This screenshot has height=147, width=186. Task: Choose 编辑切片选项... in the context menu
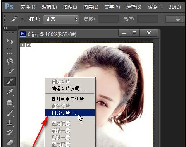pyautogui.click(x=70, y=89)
